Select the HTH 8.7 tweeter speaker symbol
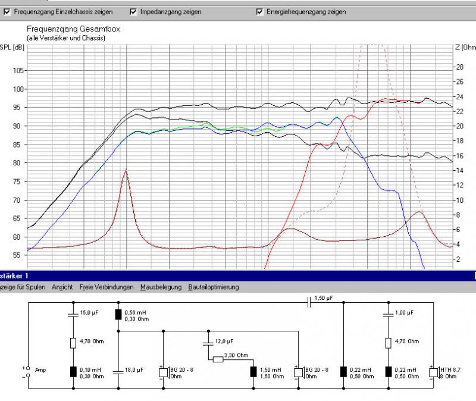Screen dimensions: 476x401 point(433,373)
